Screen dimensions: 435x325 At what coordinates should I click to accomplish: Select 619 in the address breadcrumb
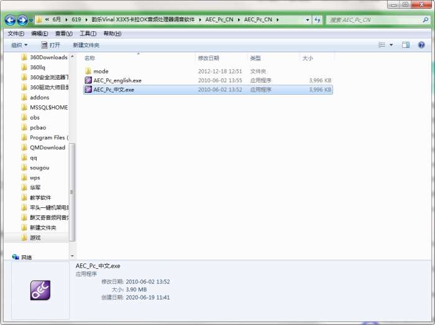tap(76, 19)
